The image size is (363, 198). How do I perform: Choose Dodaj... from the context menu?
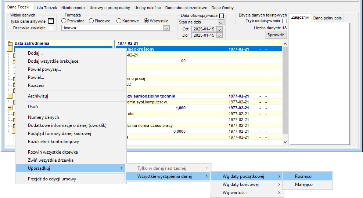[x=35, y=53]
